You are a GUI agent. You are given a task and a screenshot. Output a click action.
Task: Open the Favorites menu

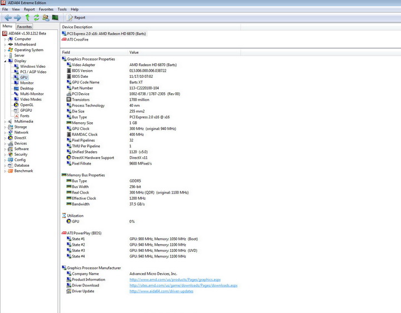pyautogui.click(x=46, y=9)
